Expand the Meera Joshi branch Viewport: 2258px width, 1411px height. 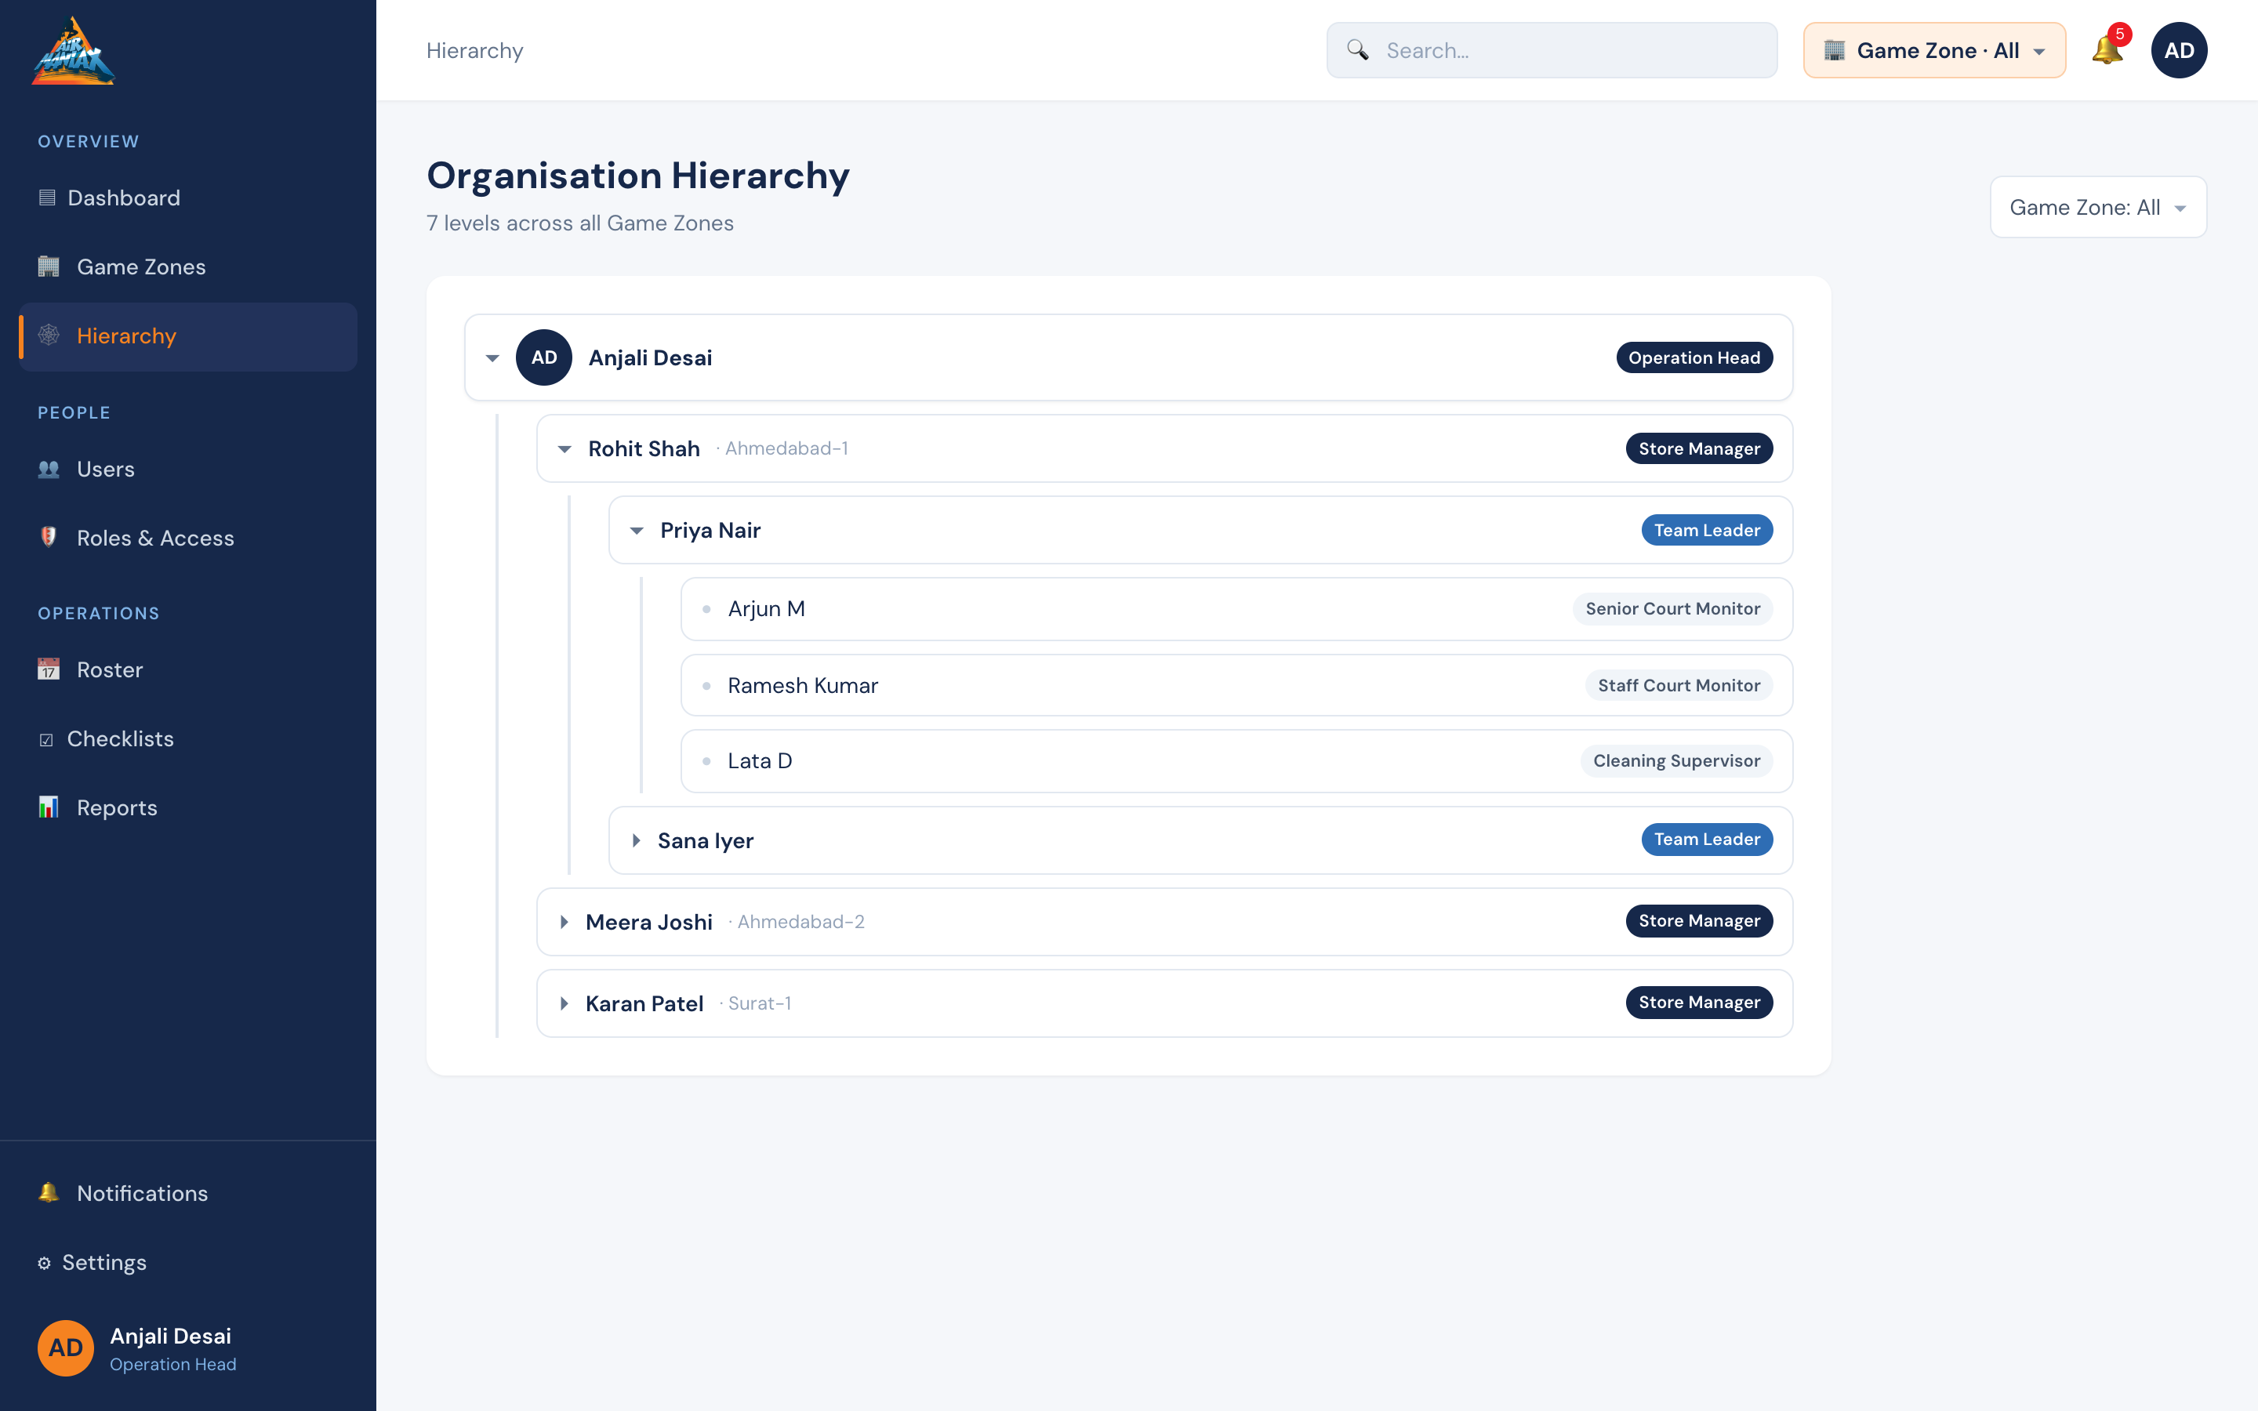(x=564, y=922)
